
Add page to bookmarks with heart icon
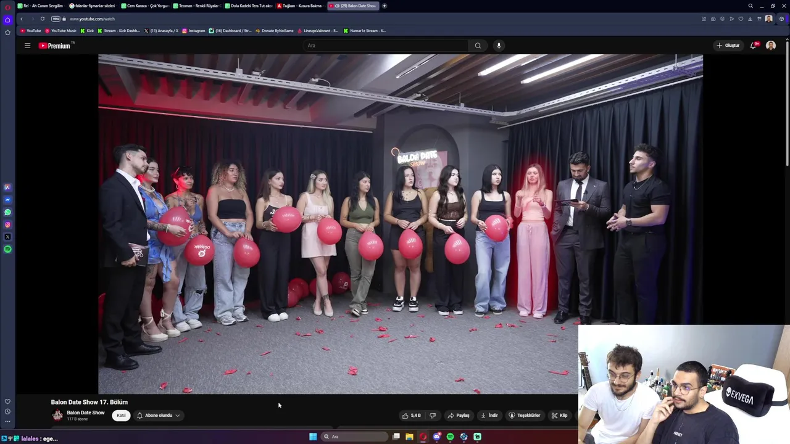click(x=741, y=19)
